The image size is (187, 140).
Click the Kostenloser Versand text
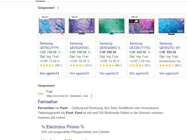[x=171, y=61]
